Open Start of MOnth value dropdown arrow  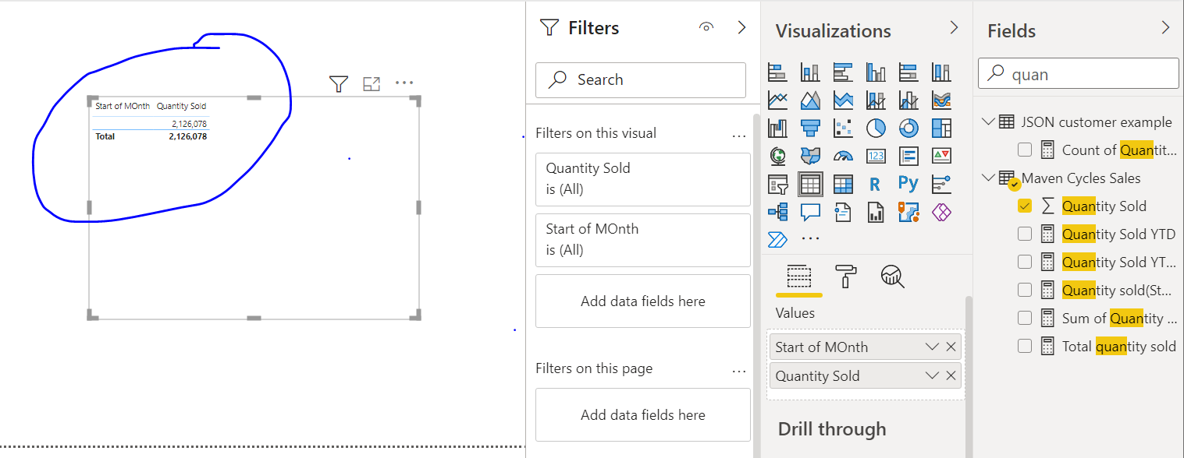[x=932, y=347]
